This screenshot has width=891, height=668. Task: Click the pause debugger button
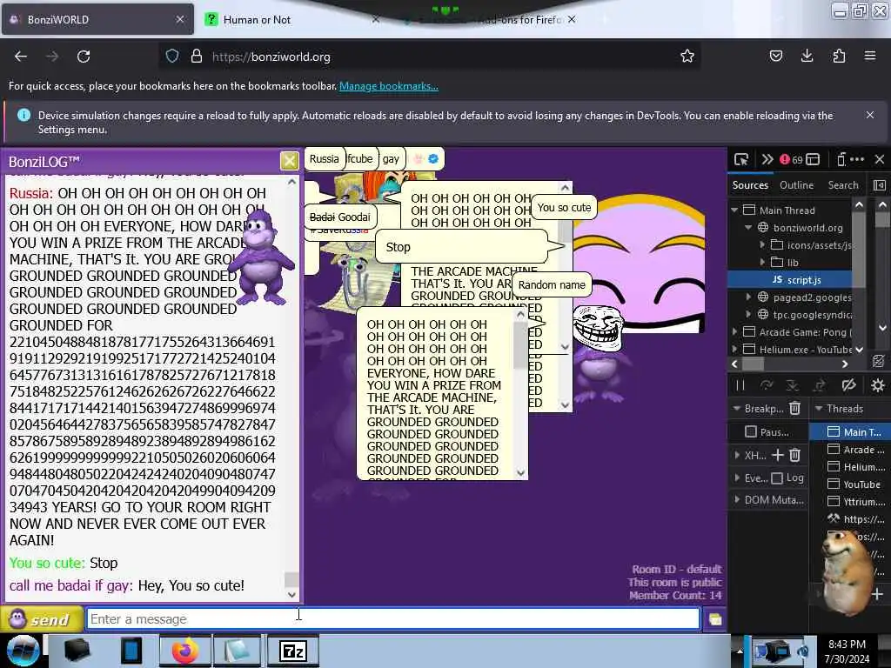tap(740, 385)
